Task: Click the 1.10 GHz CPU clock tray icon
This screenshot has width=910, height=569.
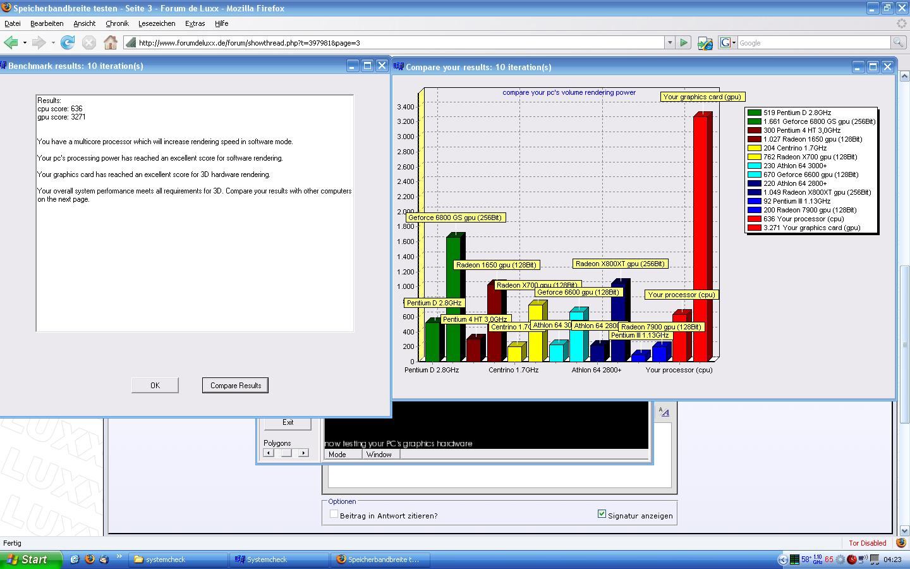Action: point(818,560)
